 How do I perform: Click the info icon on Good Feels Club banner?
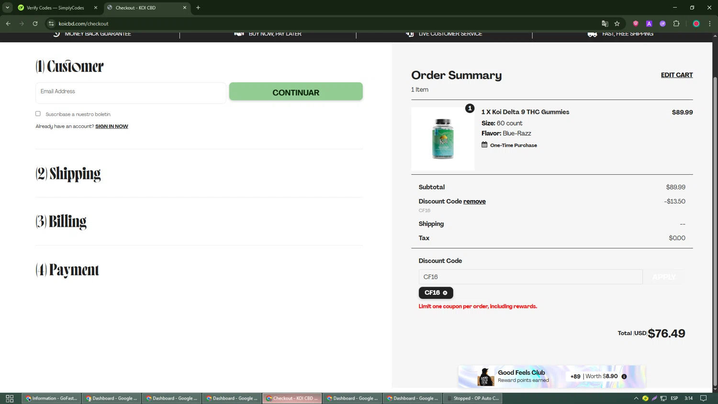click(x=624, y=377)
